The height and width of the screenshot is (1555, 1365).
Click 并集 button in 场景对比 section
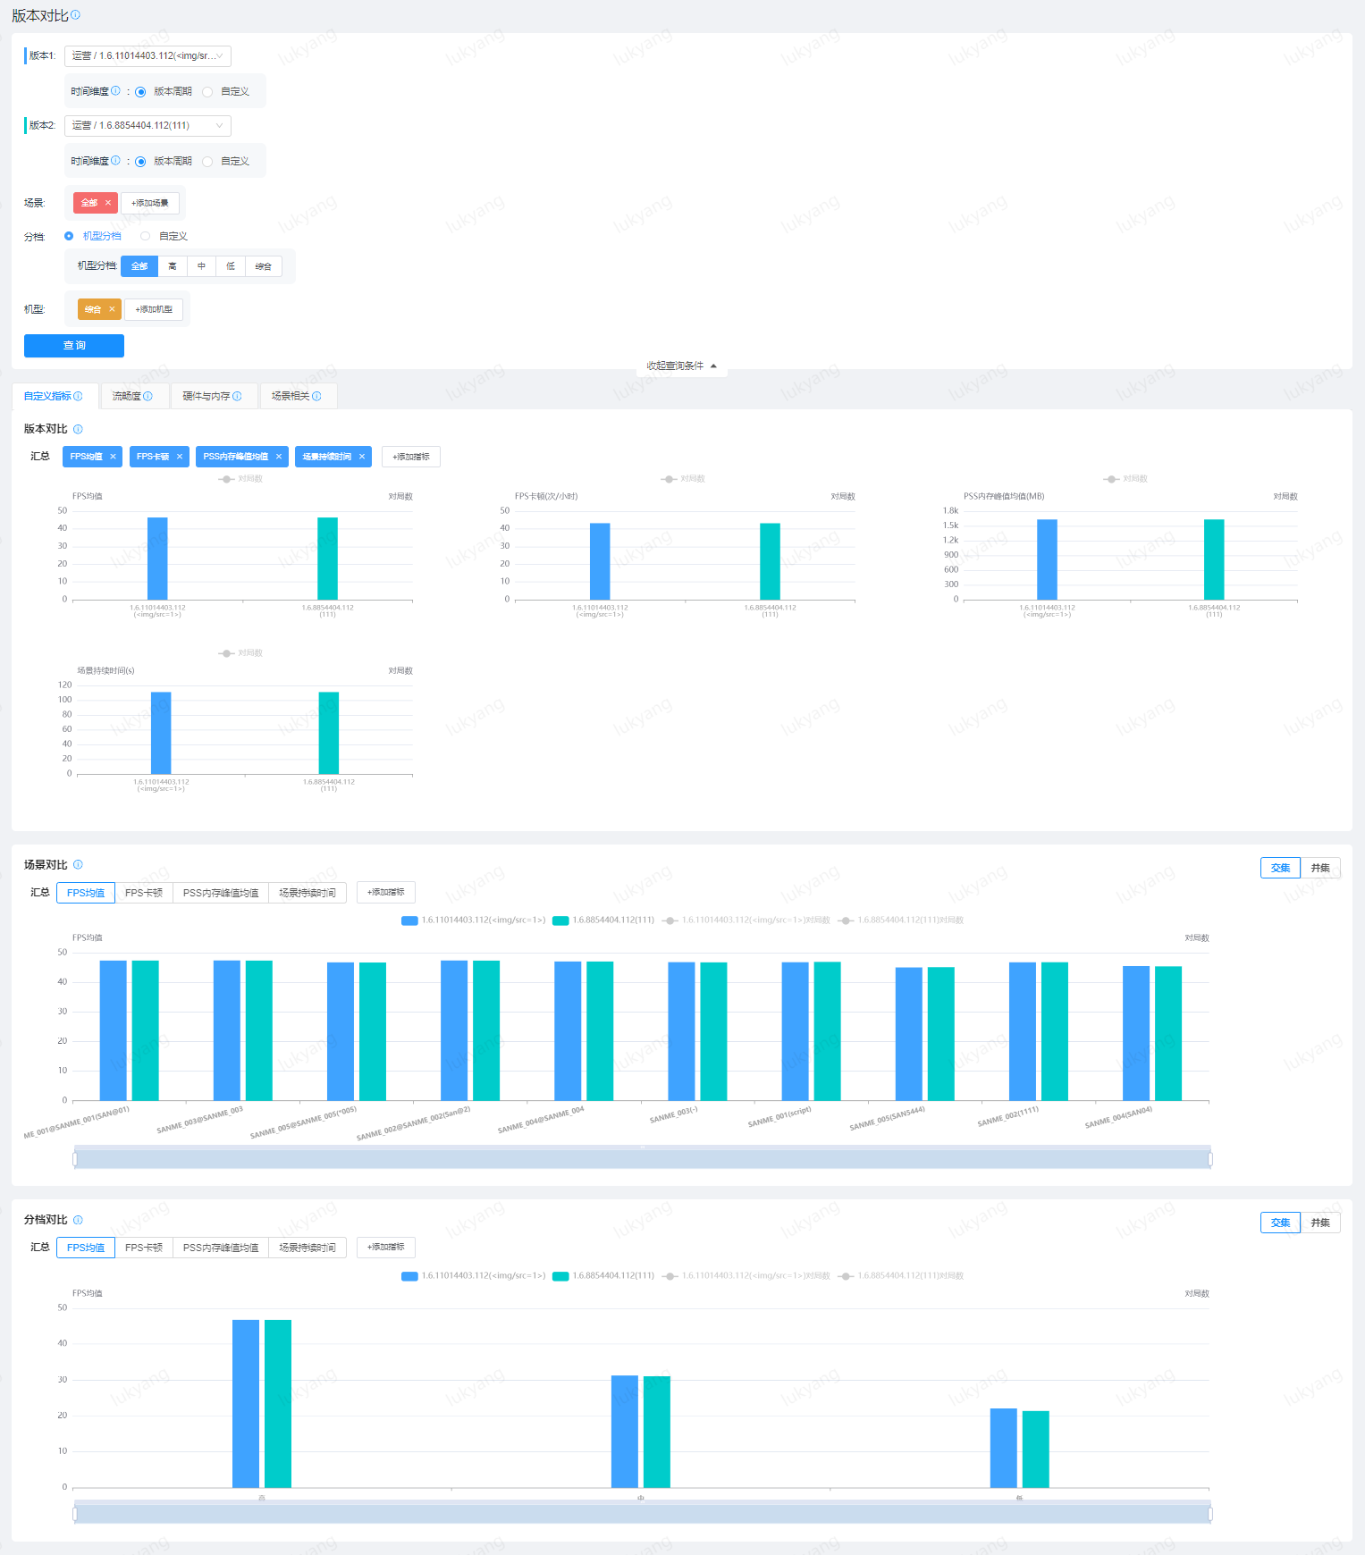click(1319, 868)
